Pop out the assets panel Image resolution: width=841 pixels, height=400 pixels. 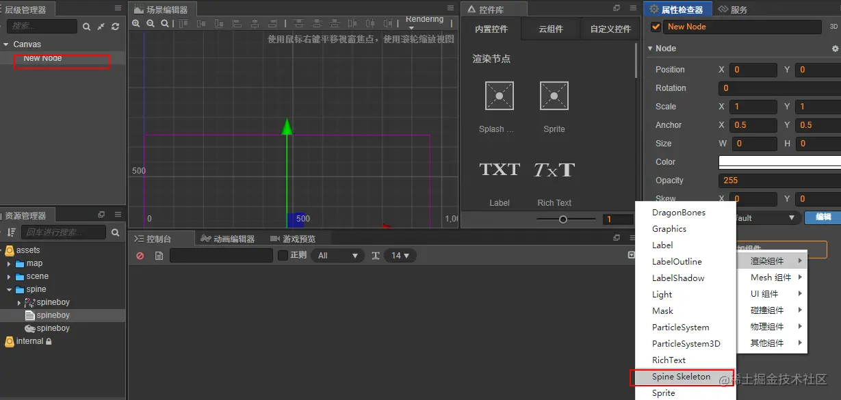coord(101,215)
